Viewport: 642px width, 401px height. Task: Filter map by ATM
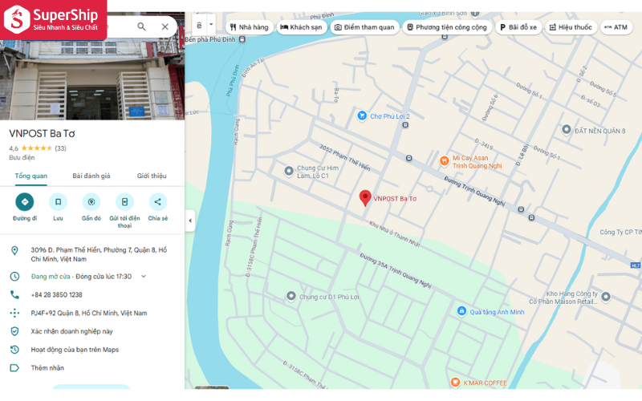coord(616,27)
